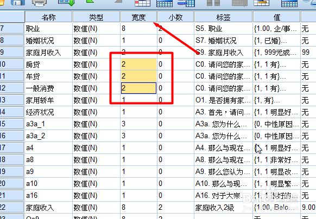Click the decimals cell 0 for 婚姻状况

(175, 41)
